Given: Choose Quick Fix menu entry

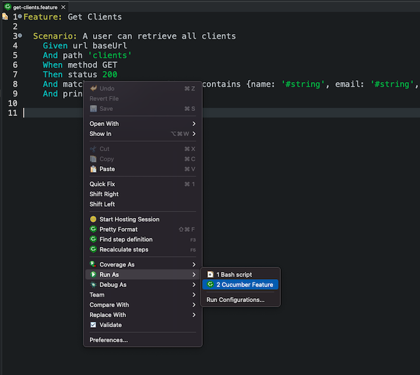Looking at the screenshot, I should click(x=142, y=184).
